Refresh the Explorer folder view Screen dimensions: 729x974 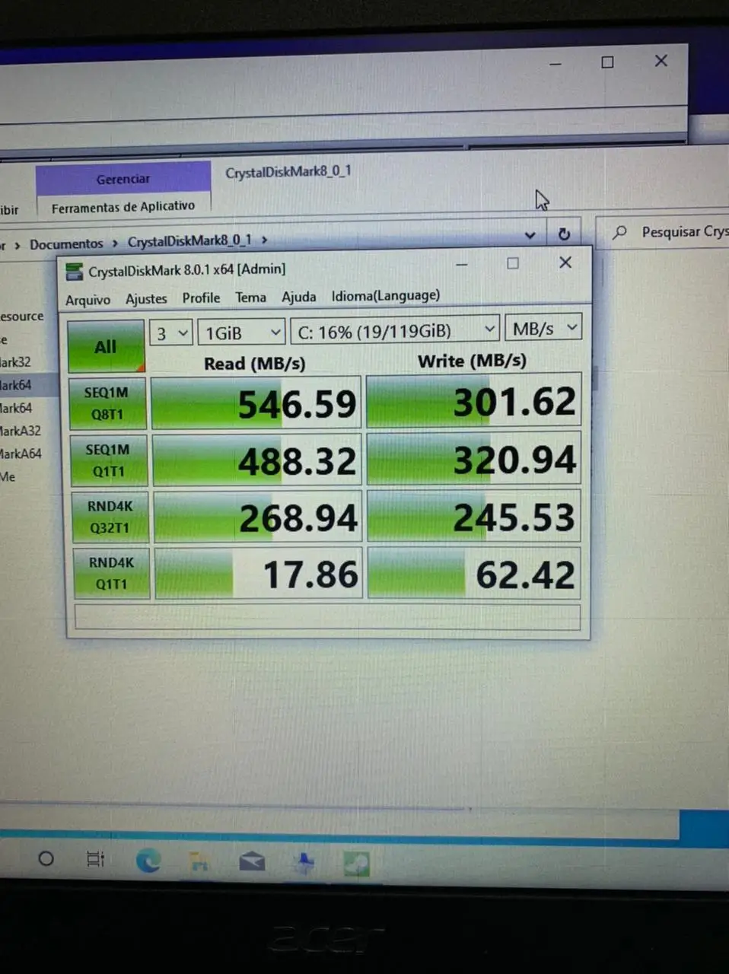564,234
